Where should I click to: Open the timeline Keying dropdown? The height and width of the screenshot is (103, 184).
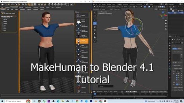(106, 92)
